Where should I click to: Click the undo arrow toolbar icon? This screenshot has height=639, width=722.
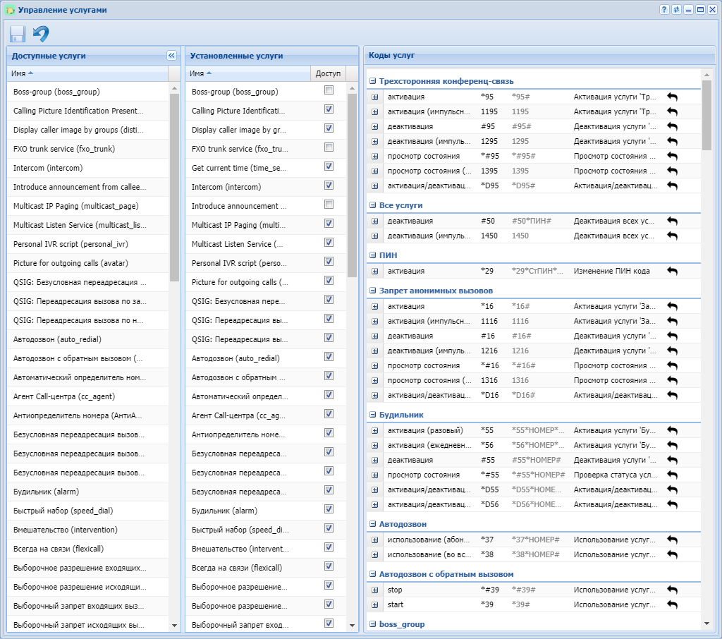[41, 33]
